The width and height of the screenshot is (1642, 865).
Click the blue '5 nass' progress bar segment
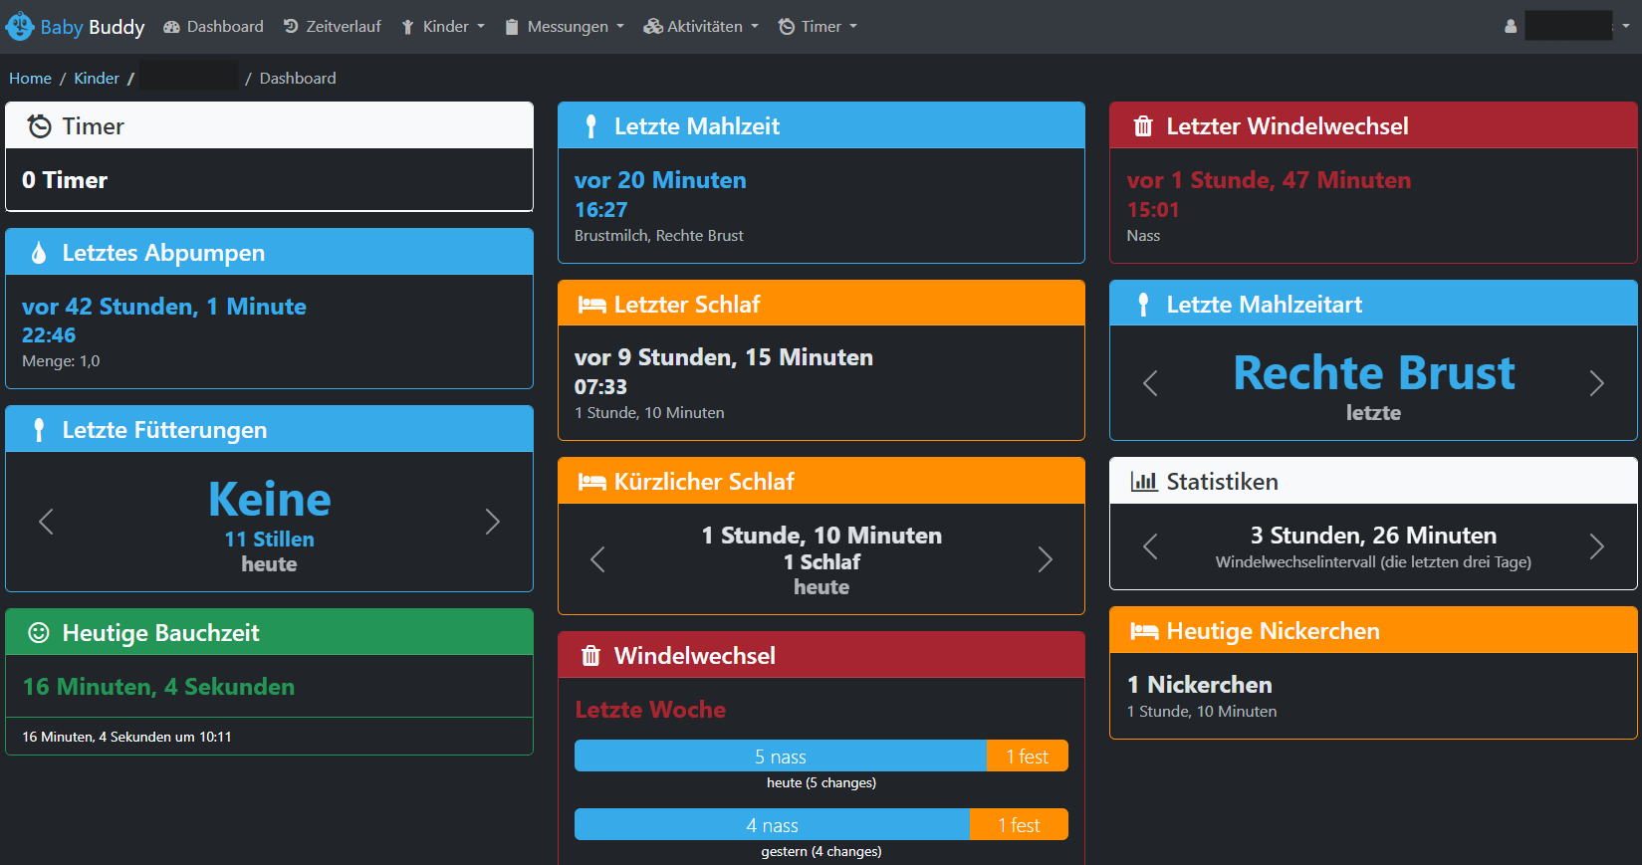coord(780,757)
